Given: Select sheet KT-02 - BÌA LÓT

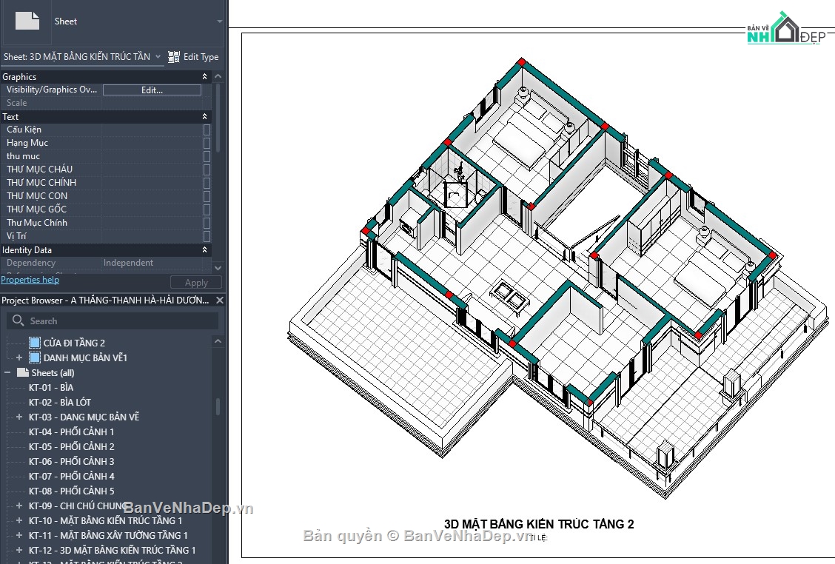Looking at the screenshot, I should (x=60, y=402).
